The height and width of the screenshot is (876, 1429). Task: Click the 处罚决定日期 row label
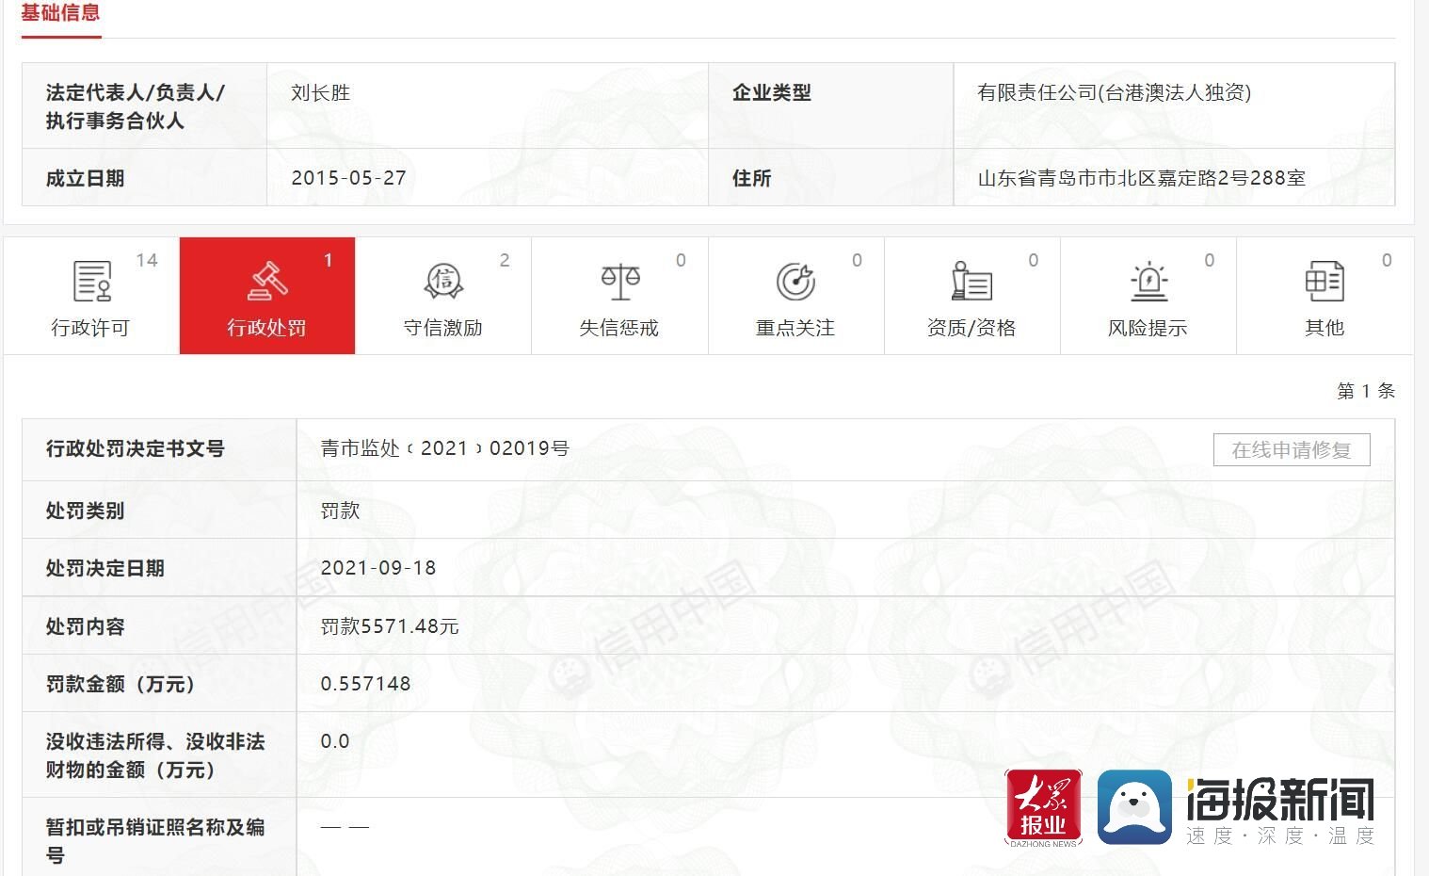[x=105, y=568]
